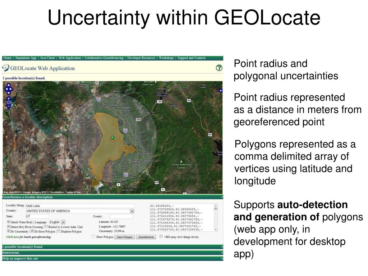Screen dimensions: 368x276
Task: Expand the 1 possible location(s) found bar
Action: 112,247
